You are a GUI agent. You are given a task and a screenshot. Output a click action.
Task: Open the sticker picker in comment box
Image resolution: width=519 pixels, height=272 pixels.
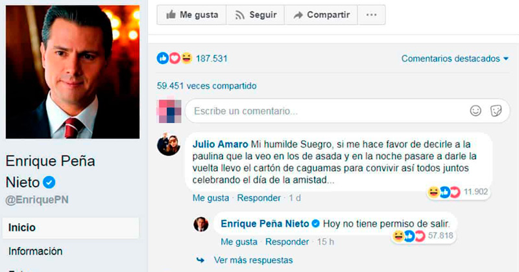pos(496,111)
